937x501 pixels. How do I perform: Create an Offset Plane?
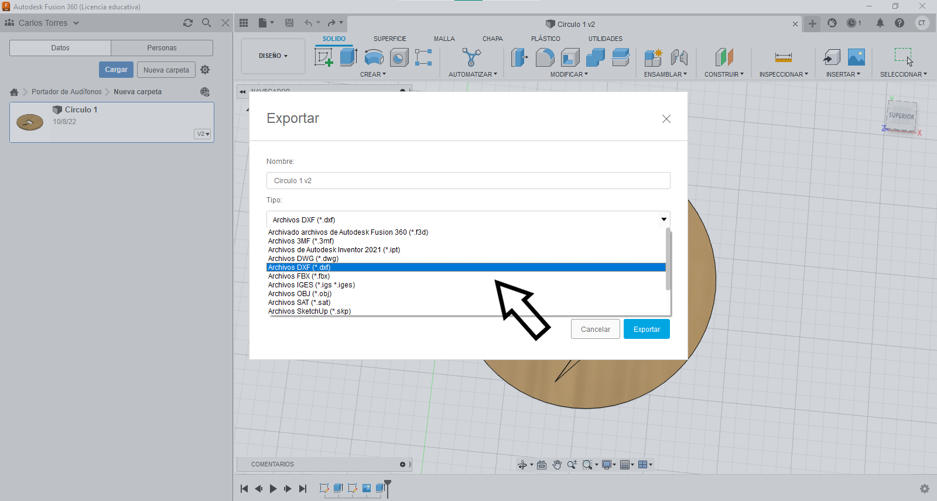pos(724,57)
